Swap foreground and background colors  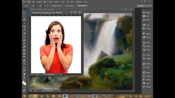[25, 80]
